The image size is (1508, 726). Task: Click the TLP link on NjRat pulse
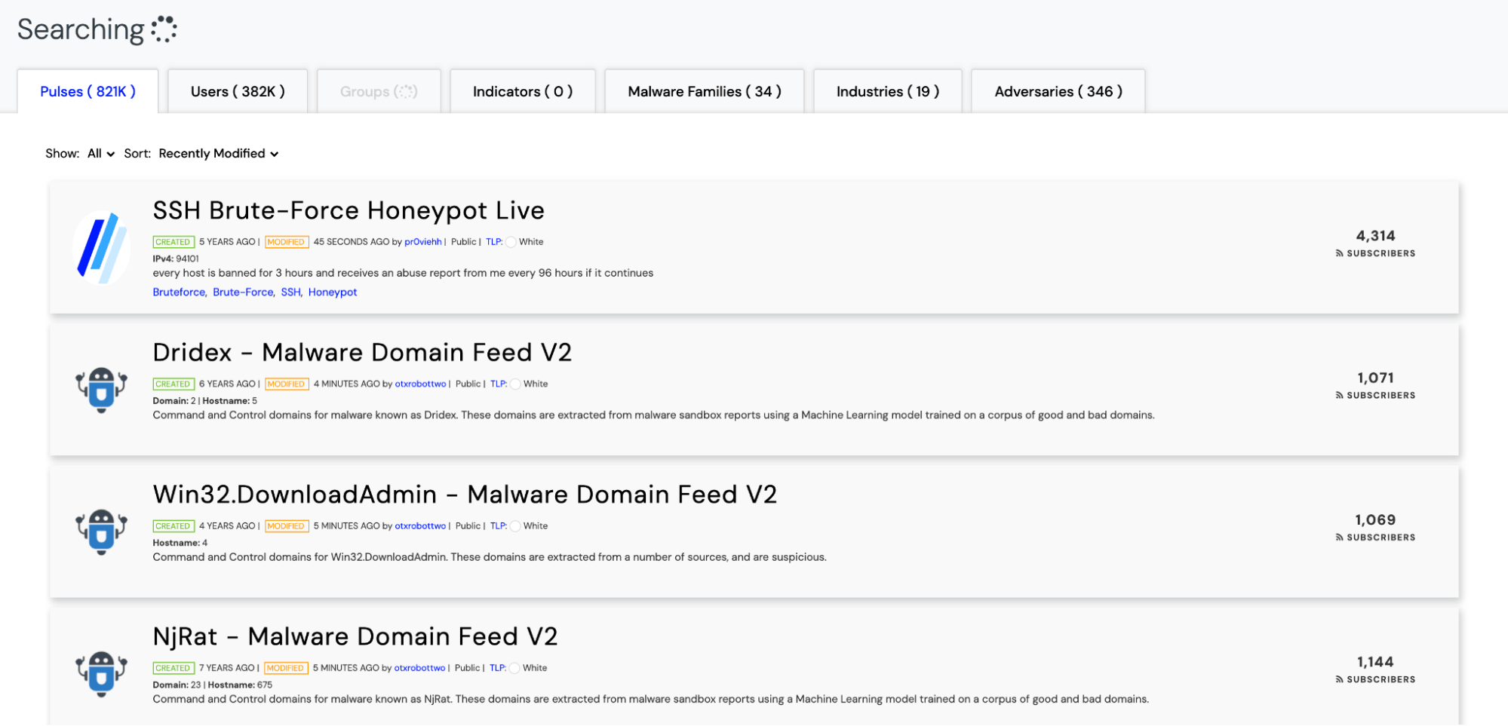tap(498, 668)
